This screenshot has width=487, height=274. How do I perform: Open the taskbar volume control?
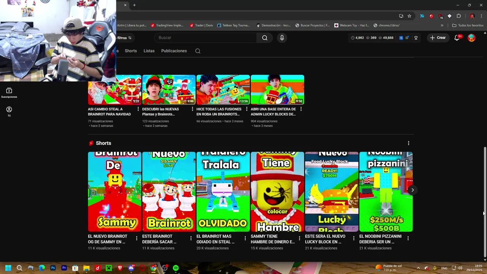(x=460, y=268)
